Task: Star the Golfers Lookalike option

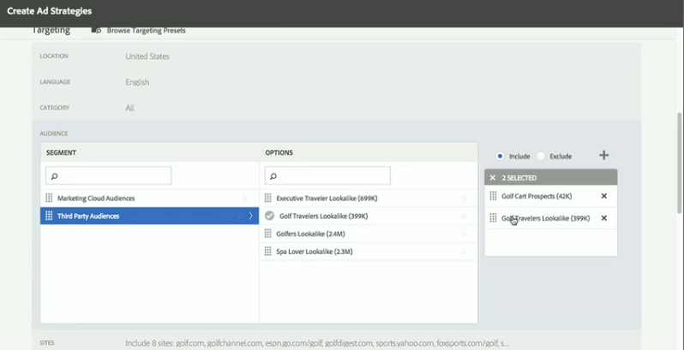Action: (464, 234)
